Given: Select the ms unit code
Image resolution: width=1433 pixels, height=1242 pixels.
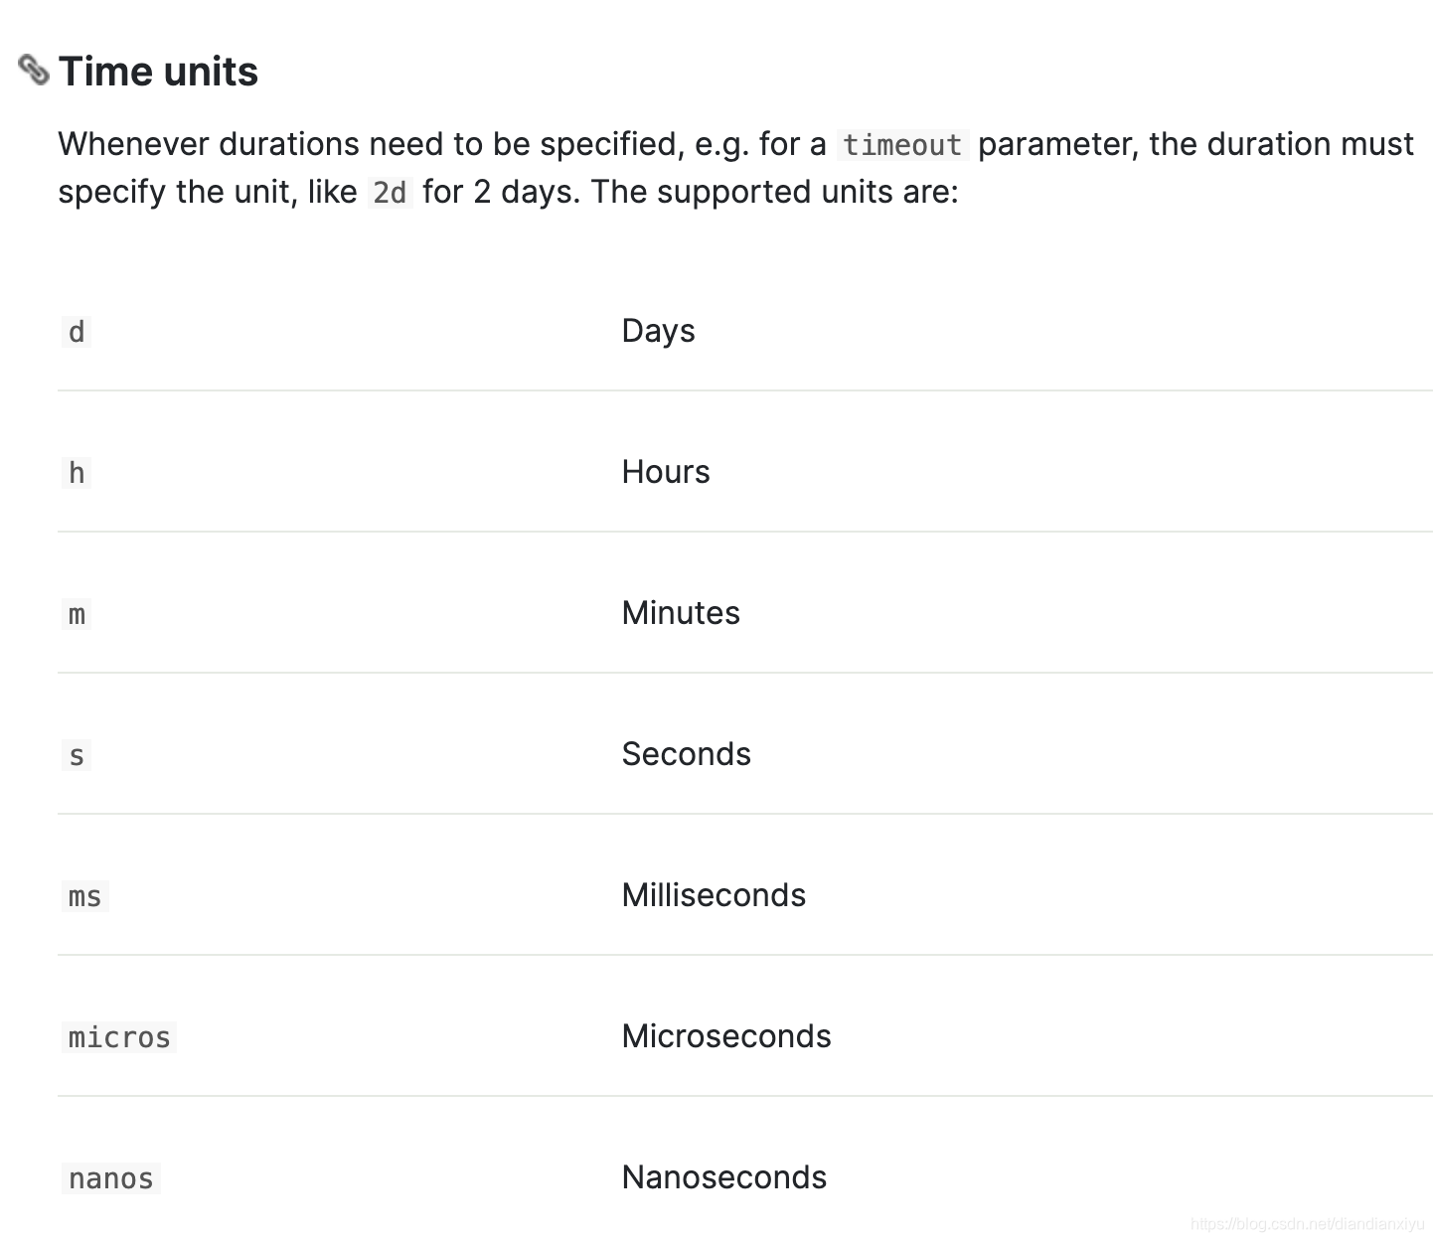Looking at the screenshot, I should coord(84,896).
